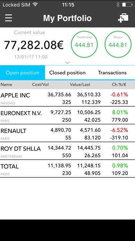The image size is (135, 241).
Task: Tap the current value 77,282.08€
Action: click(x=34, y=45)
